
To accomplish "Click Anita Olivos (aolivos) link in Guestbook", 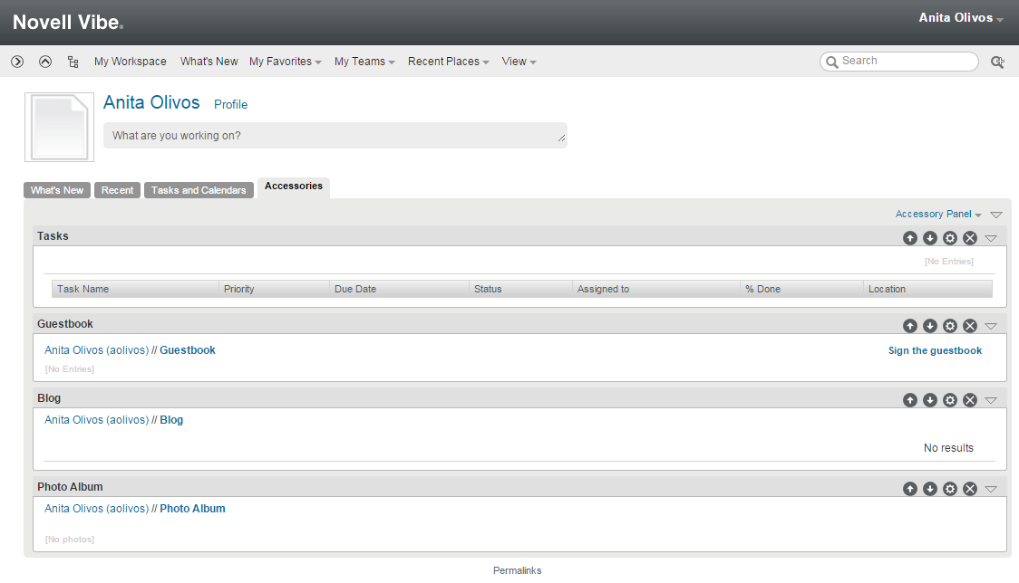I will [97, 350].
